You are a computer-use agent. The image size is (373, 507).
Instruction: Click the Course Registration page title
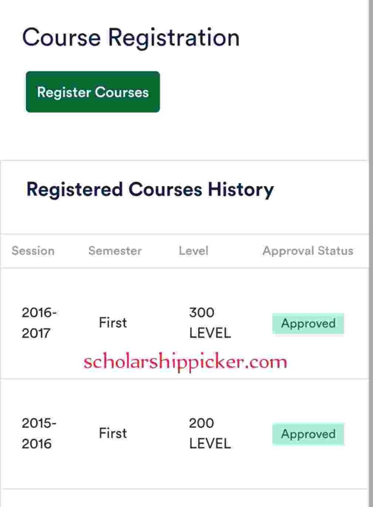click(x=131, y=38)
